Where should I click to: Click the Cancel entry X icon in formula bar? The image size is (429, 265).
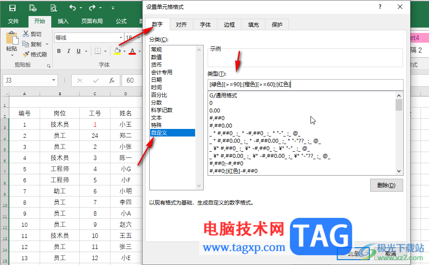pyautogui.click(x=80, y=80)
